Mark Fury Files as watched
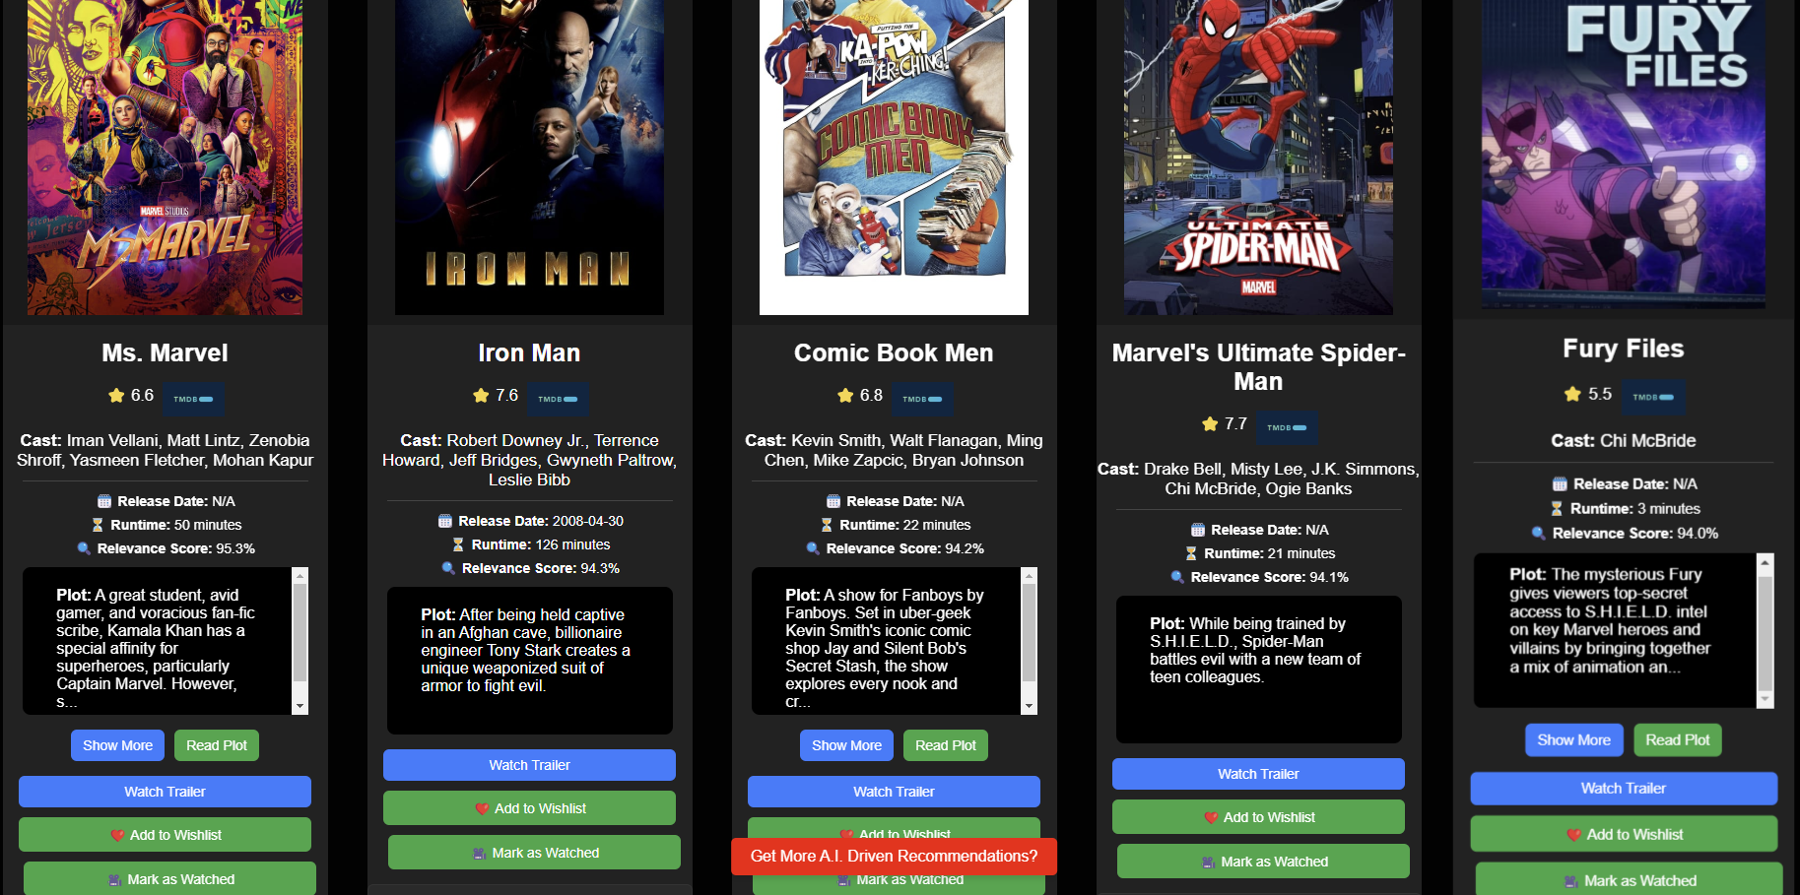1800x895 pixels. pos(1629,879)
